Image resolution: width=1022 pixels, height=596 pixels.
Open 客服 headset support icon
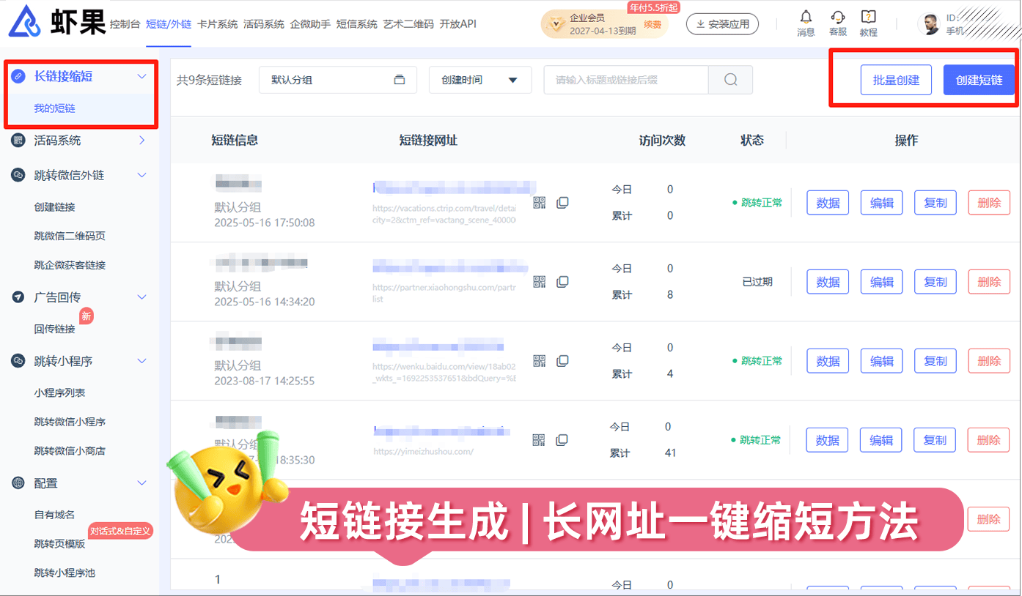tap(837, 18)
